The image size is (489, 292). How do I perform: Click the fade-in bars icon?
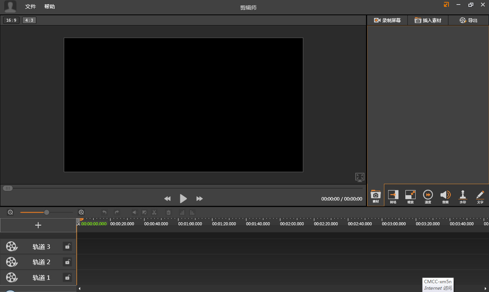182,212
